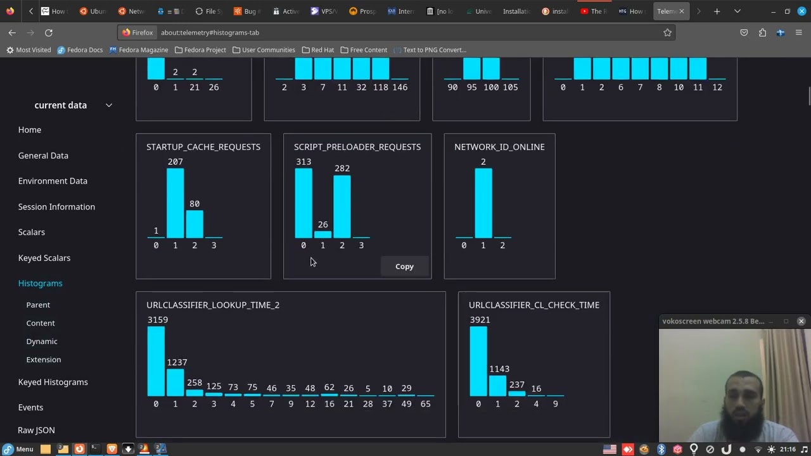Open the General Data section
Viewport: 811px width, 456px height.
(43, 155)
